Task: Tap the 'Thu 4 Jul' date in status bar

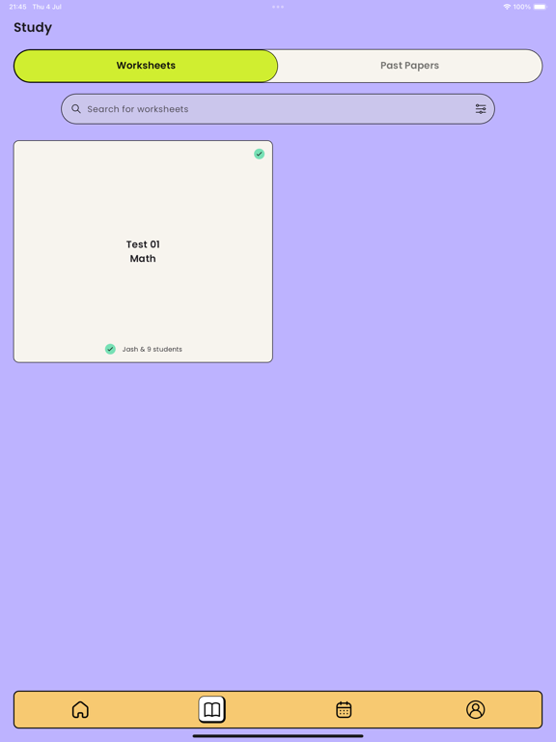Action: [x=46, y=7]
